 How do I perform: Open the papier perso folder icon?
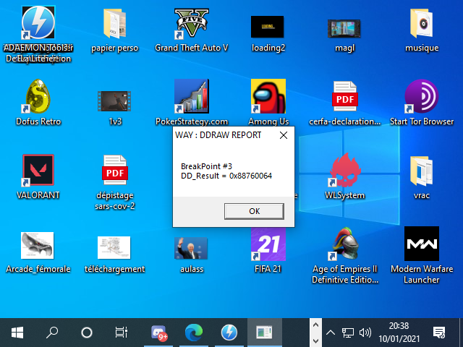coord(115,24)
